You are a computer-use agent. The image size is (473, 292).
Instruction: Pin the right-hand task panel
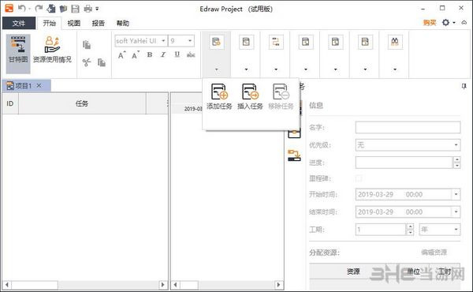point(464,86)
